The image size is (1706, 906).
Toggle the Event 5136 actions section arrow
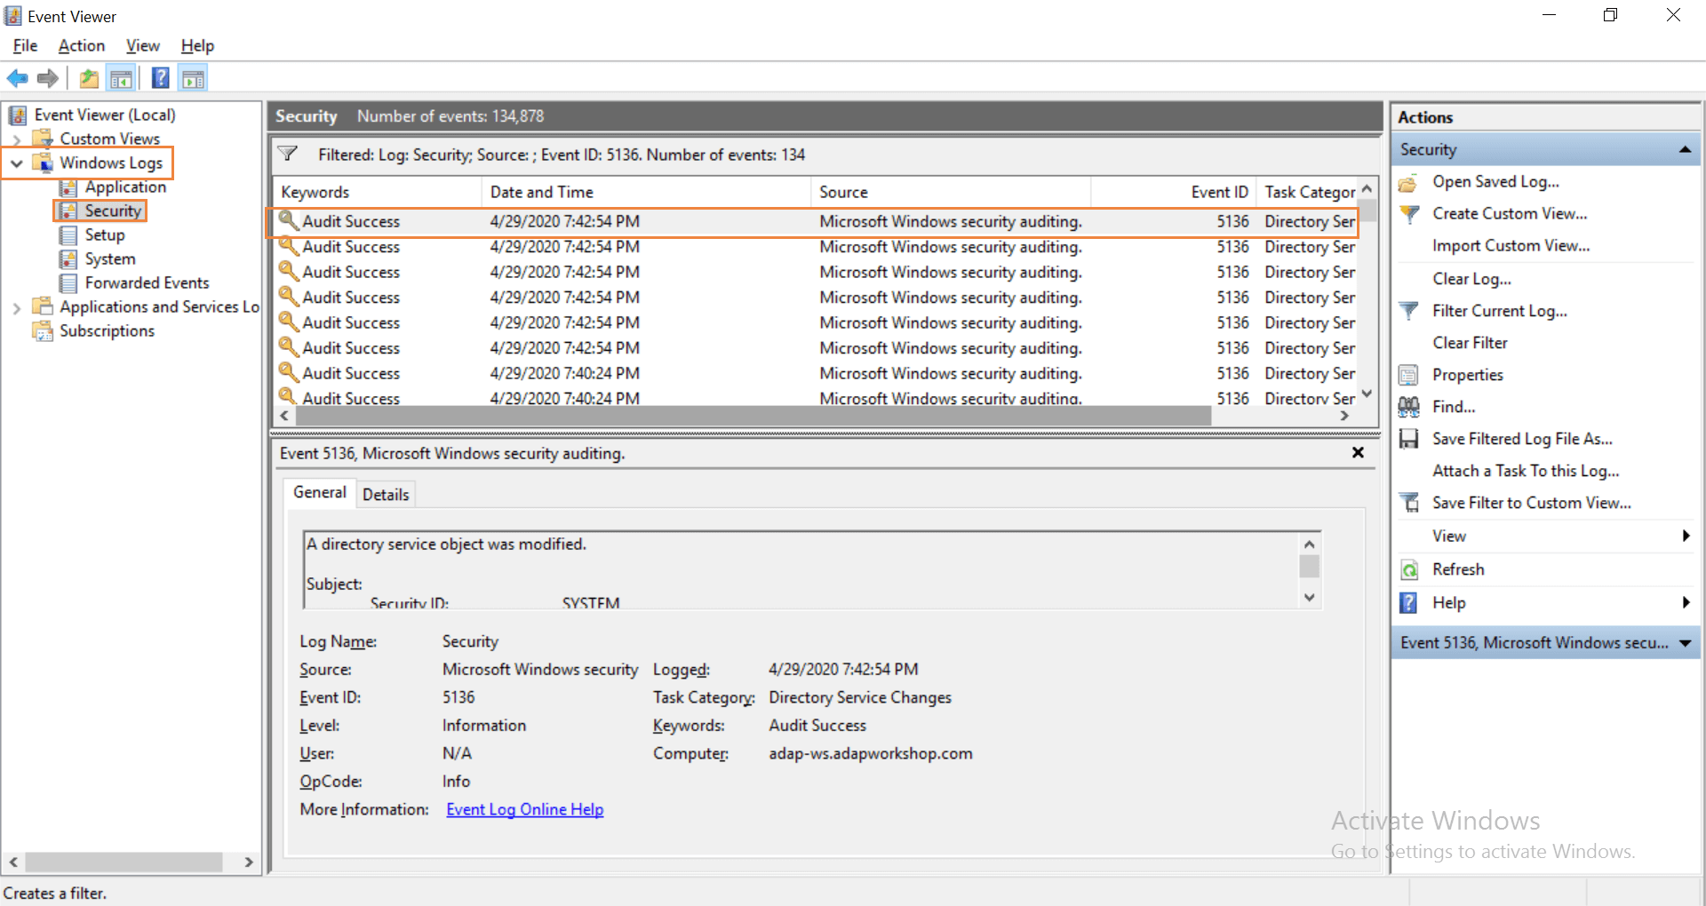pos(1685,643)
